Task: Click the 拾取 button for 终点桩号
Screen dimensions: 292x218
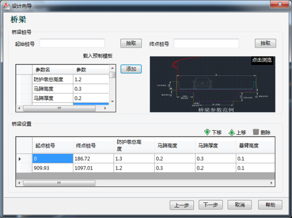Action: coord(265,43)
